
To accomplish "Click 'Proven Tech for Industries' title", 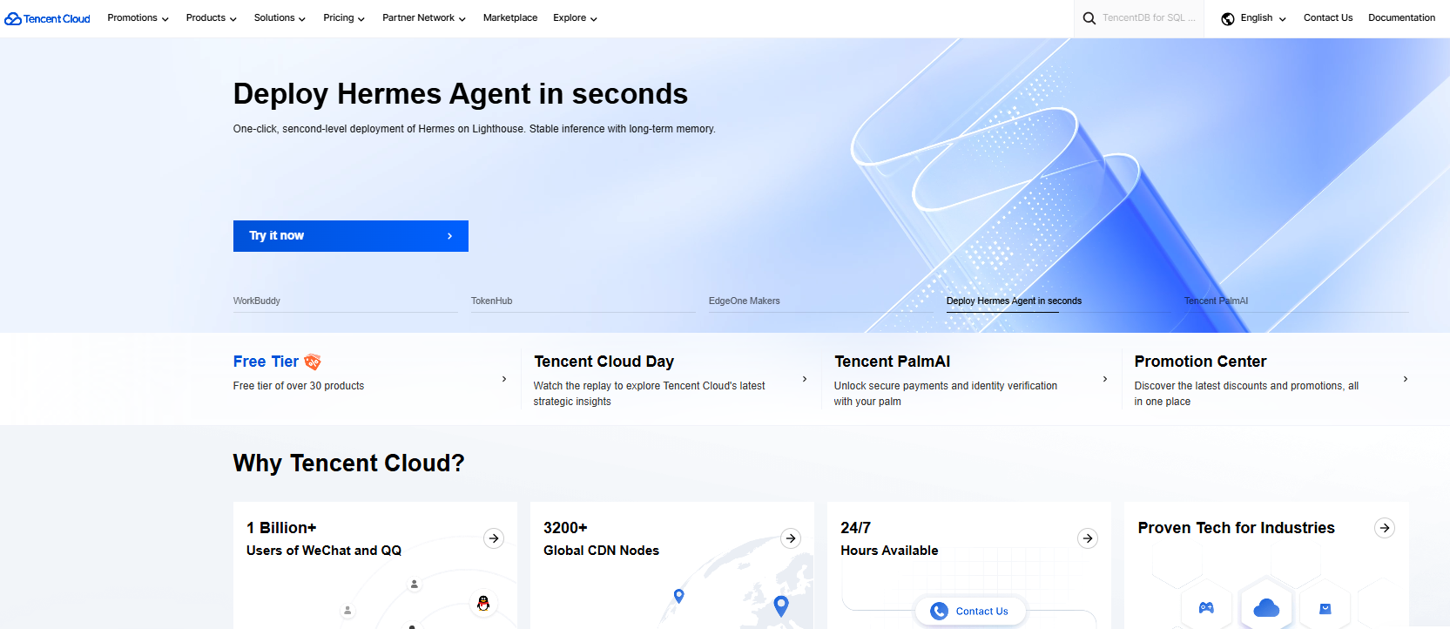I will pos(1236,528).
